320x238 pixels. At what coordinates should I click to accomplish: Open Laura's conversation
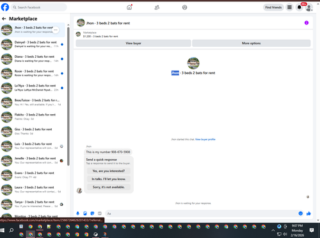click(x=33, y=190)
